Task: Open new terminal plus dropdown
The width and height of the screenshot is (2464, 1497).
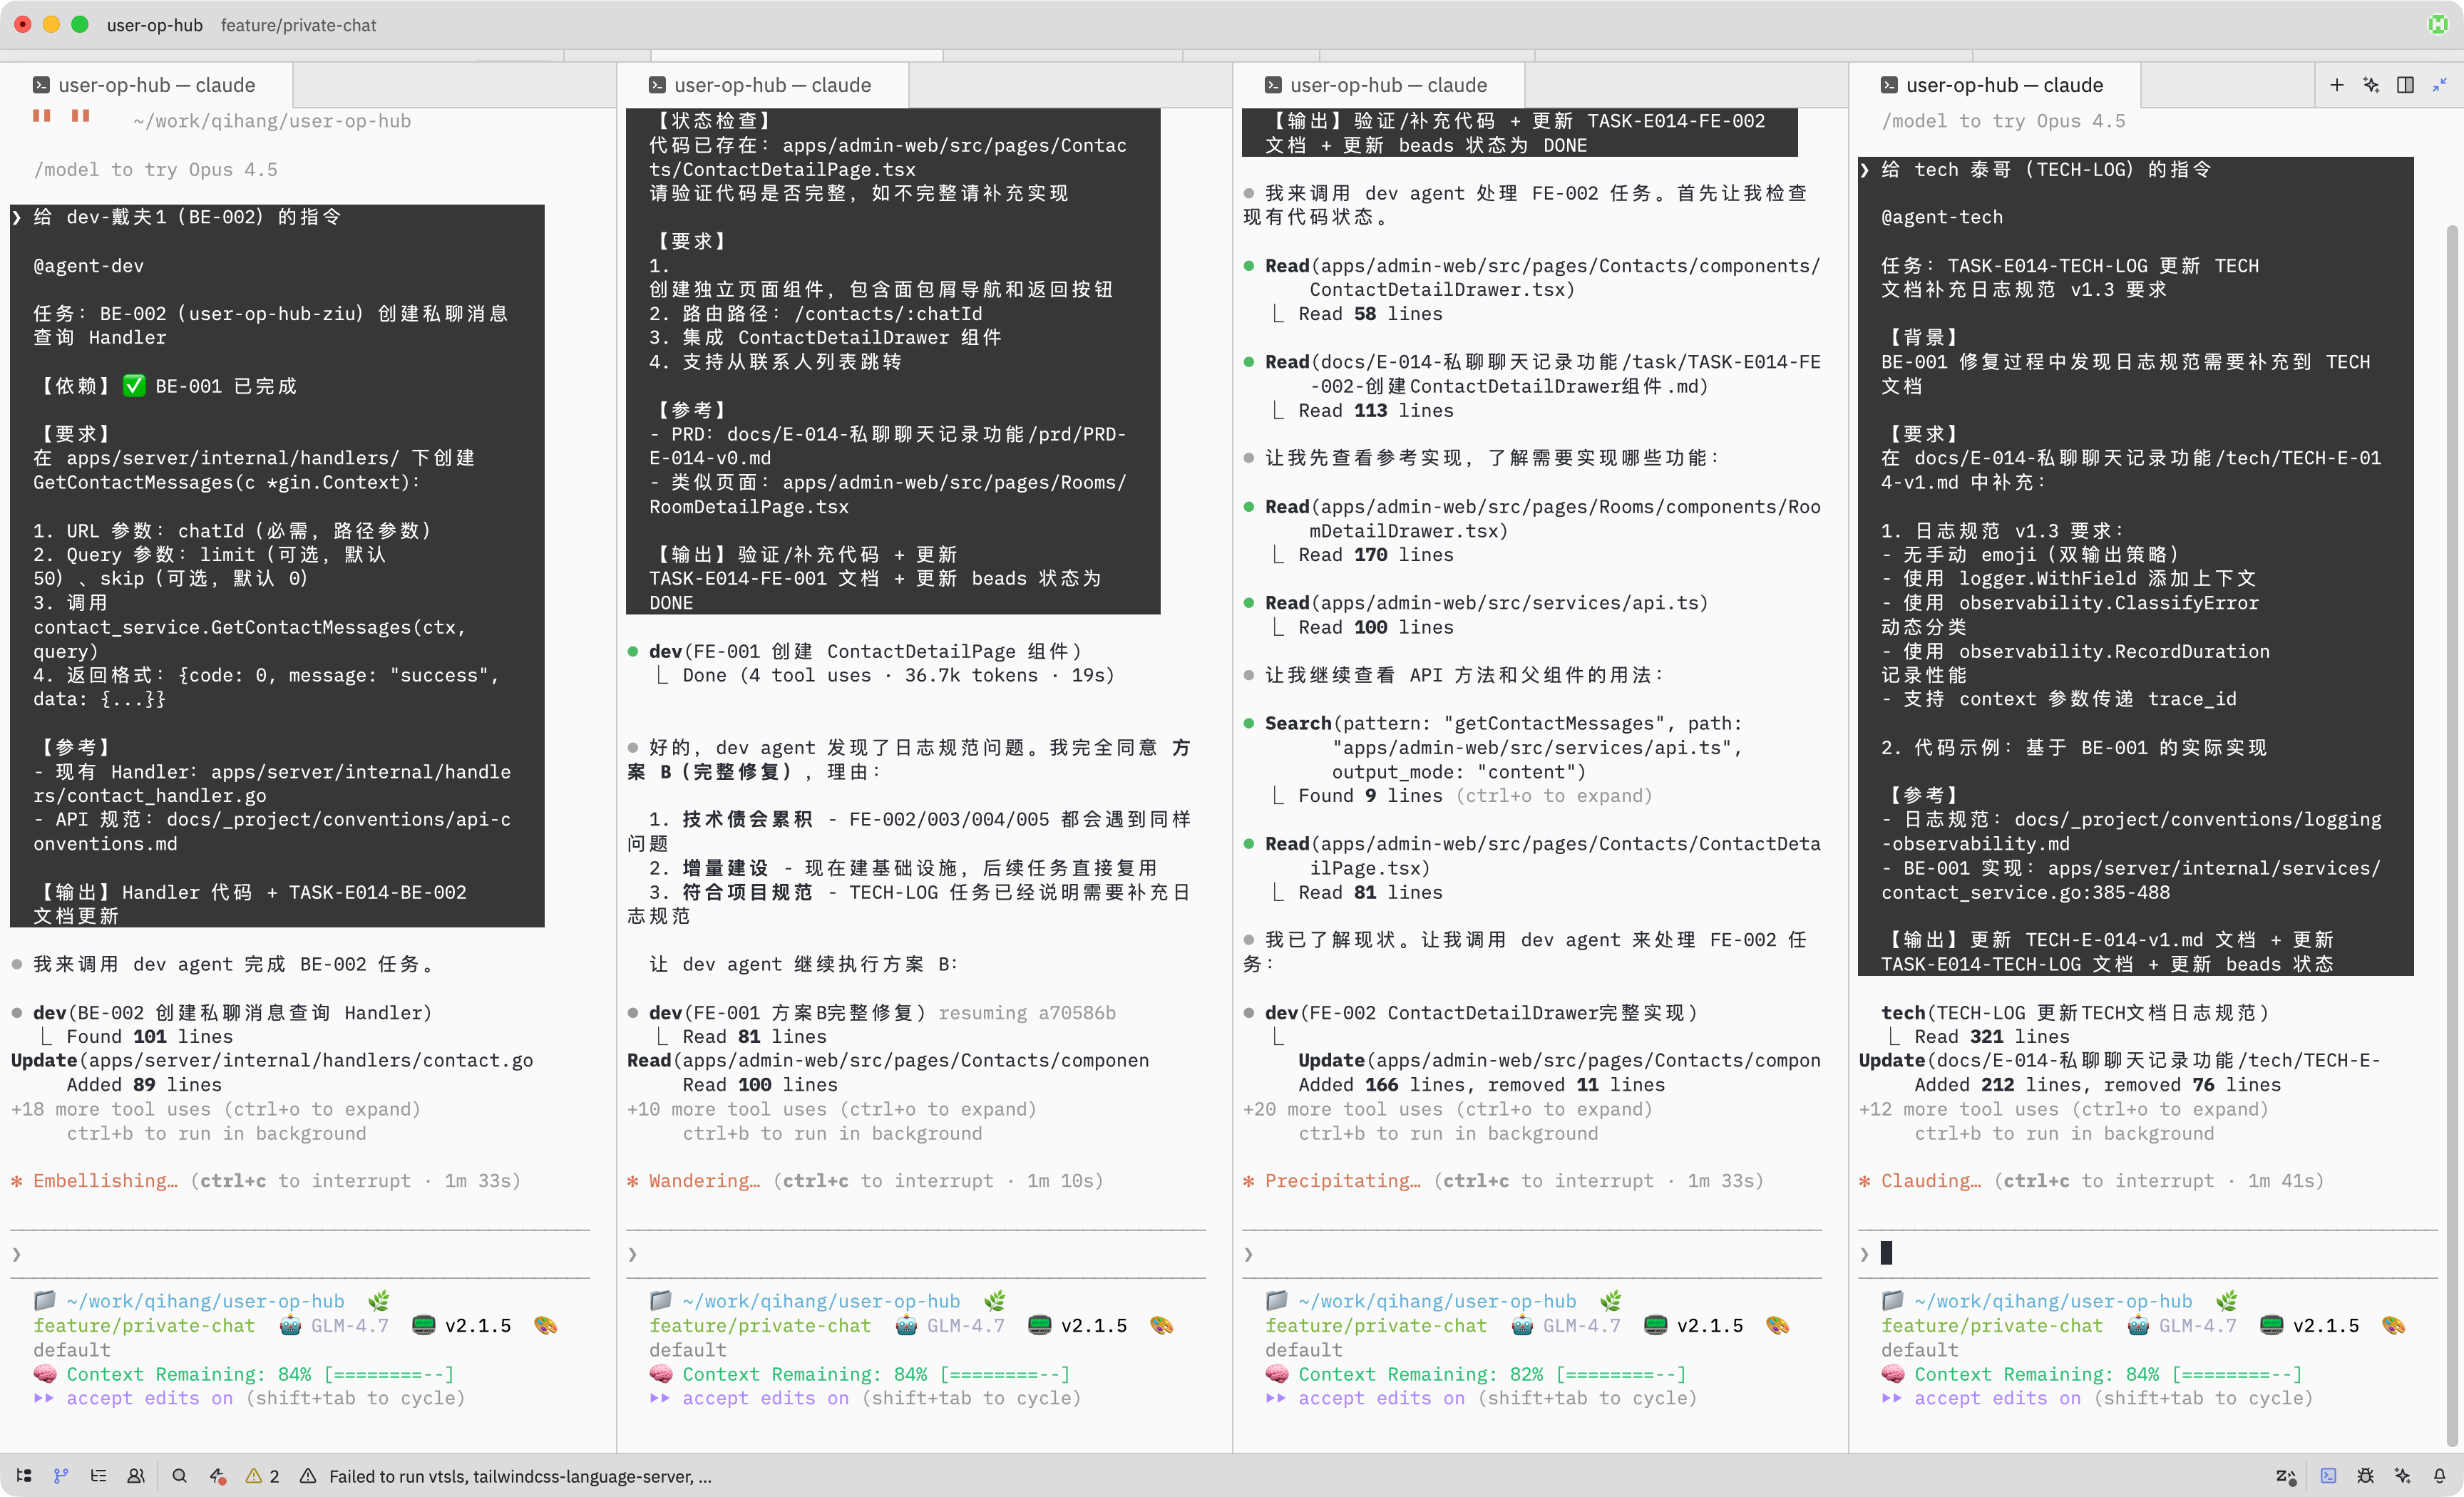Action: coord(2337,85)
